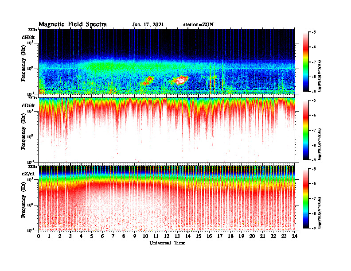Click hour tick label 24 on time axis
Screen dimensions: 351x271
click(x=294, y=236)
